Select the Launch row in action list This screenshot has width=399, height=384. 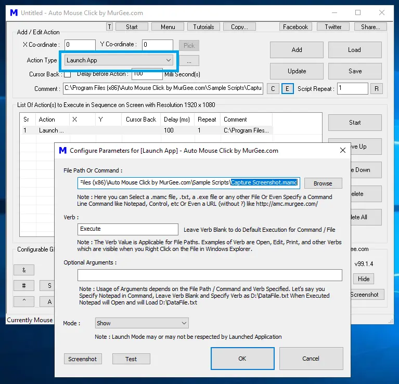[147, 130]
